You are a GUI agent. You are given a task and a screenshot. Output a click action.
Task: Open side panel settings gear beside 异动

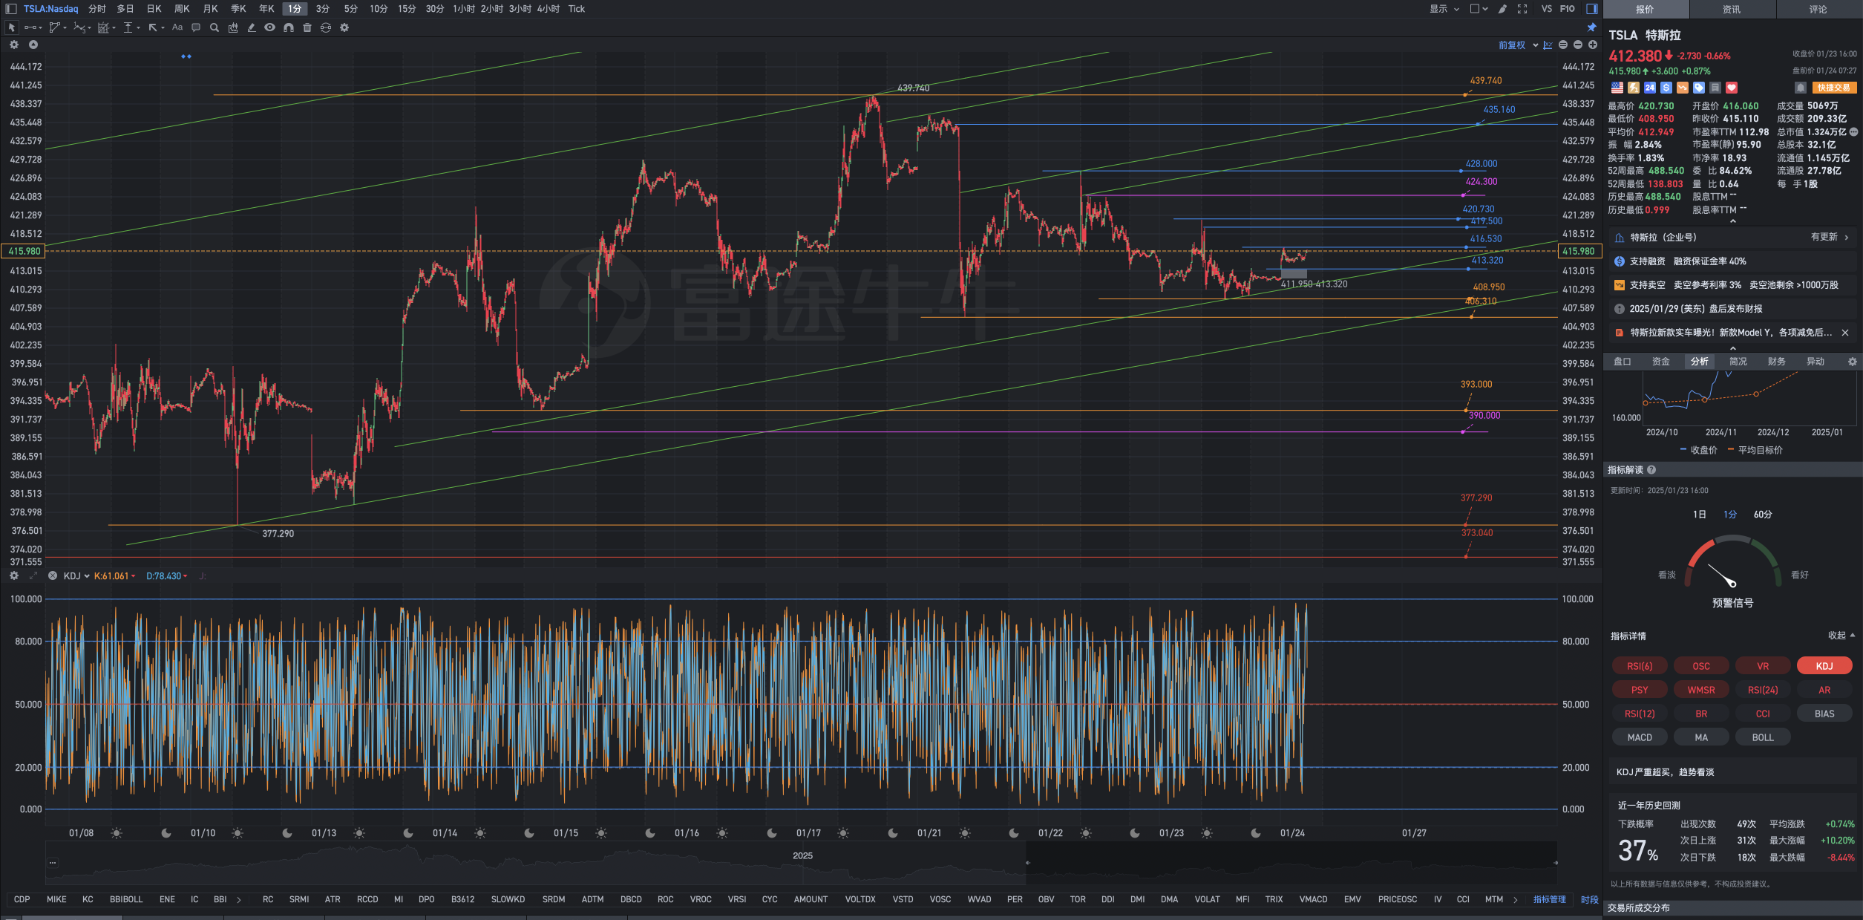click(1853, 362)
